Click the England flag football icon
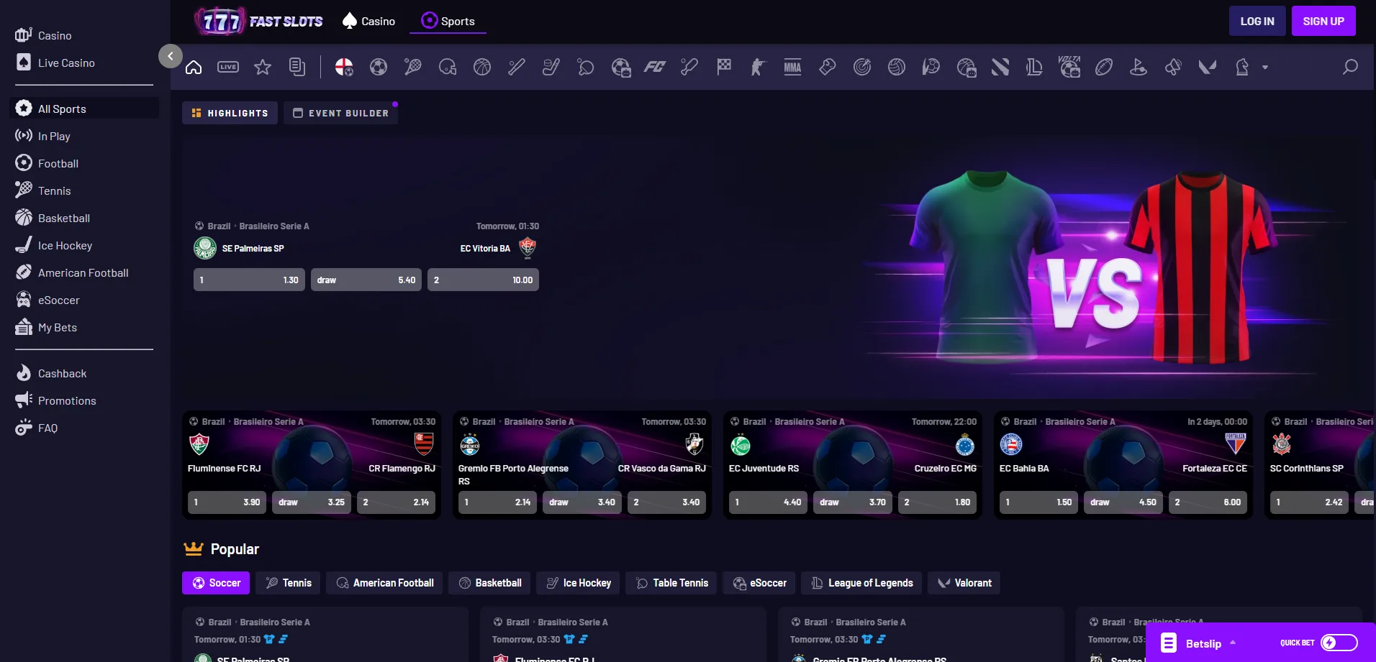The width and height of the screenshot is (1376, 662). (x=344, y=68)
